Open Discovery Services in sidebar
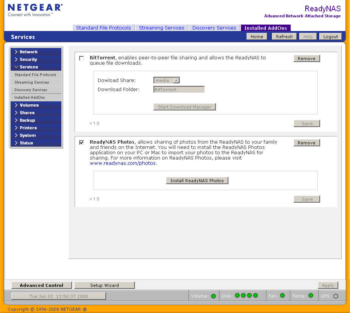This screenshot has height=313, width=350. tap(36, 90)
